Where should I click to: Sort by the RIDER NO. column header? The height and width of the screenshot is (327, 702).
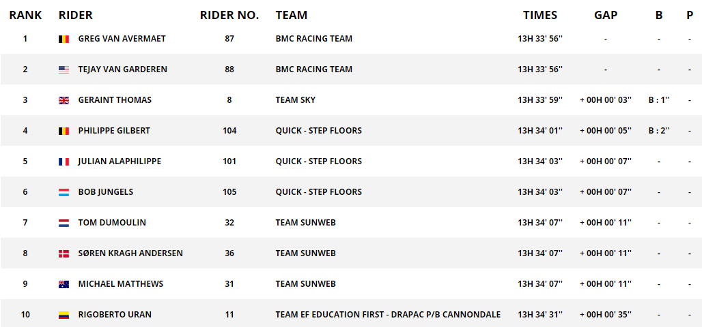pyautogui.click(x=229, y=15)
